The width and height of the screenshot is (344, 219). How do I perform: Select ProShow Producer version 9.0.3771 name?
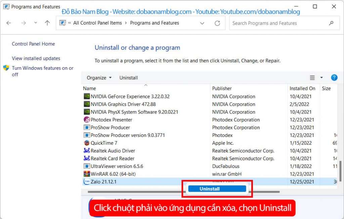click(128, 135)
